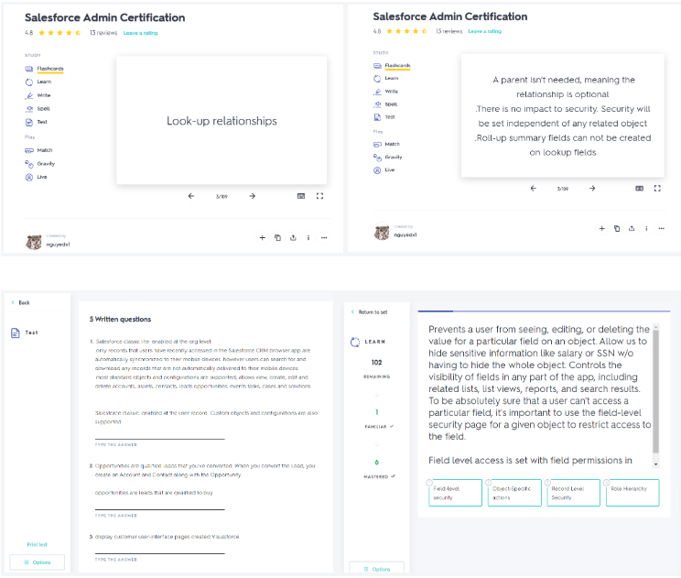Viewport: 681px width, 578px height.
Task: Click the Back link on Test page
Action: (x=21, y=302)
